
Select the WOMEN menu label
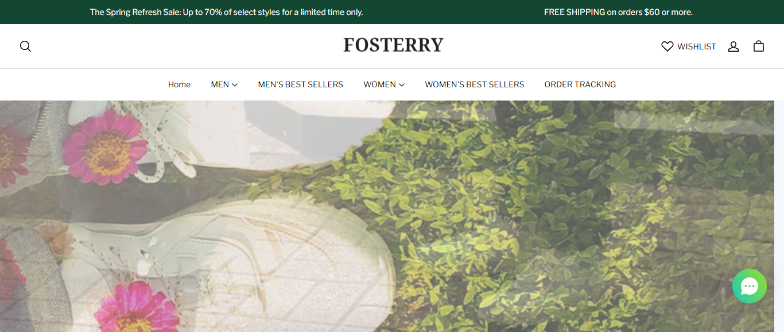coord(379,84)
